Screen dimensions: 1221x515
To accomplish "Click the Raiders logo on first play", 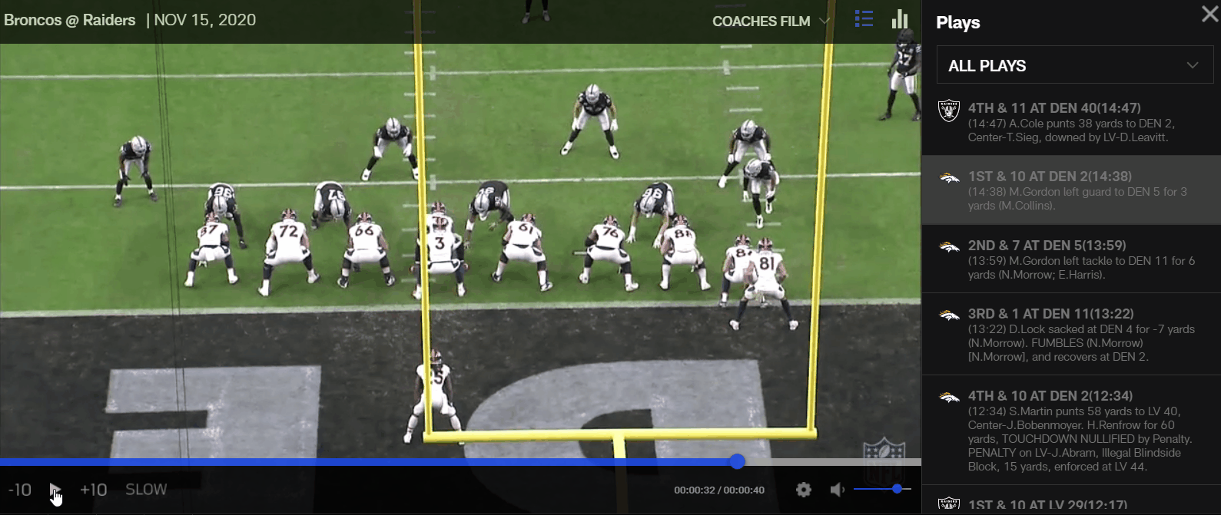I will click(949, 111).
